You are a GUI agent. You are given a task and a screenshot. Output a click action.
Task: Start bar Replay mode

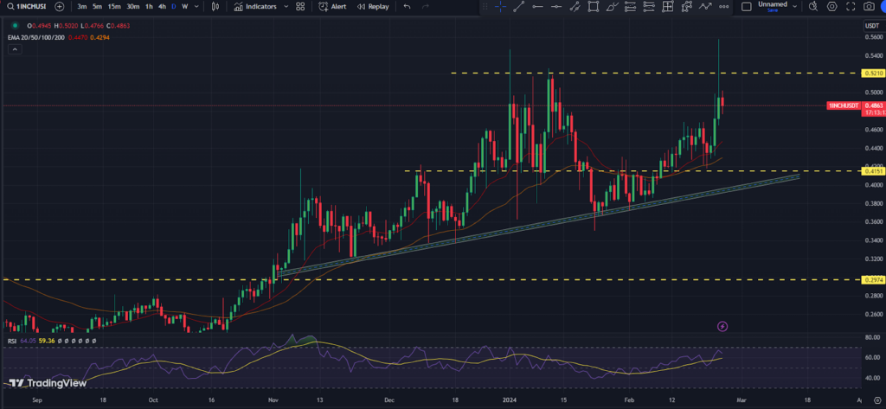point(373,7)
